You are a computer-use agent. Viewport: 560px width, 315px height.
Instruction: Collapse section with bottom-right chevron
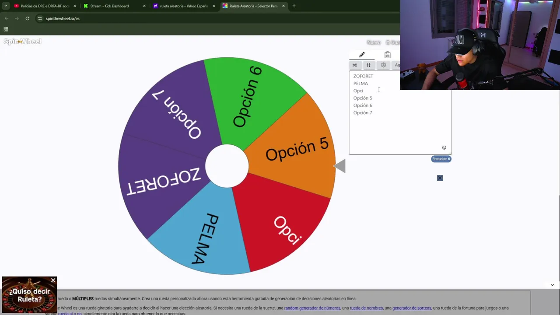(552, 285)
